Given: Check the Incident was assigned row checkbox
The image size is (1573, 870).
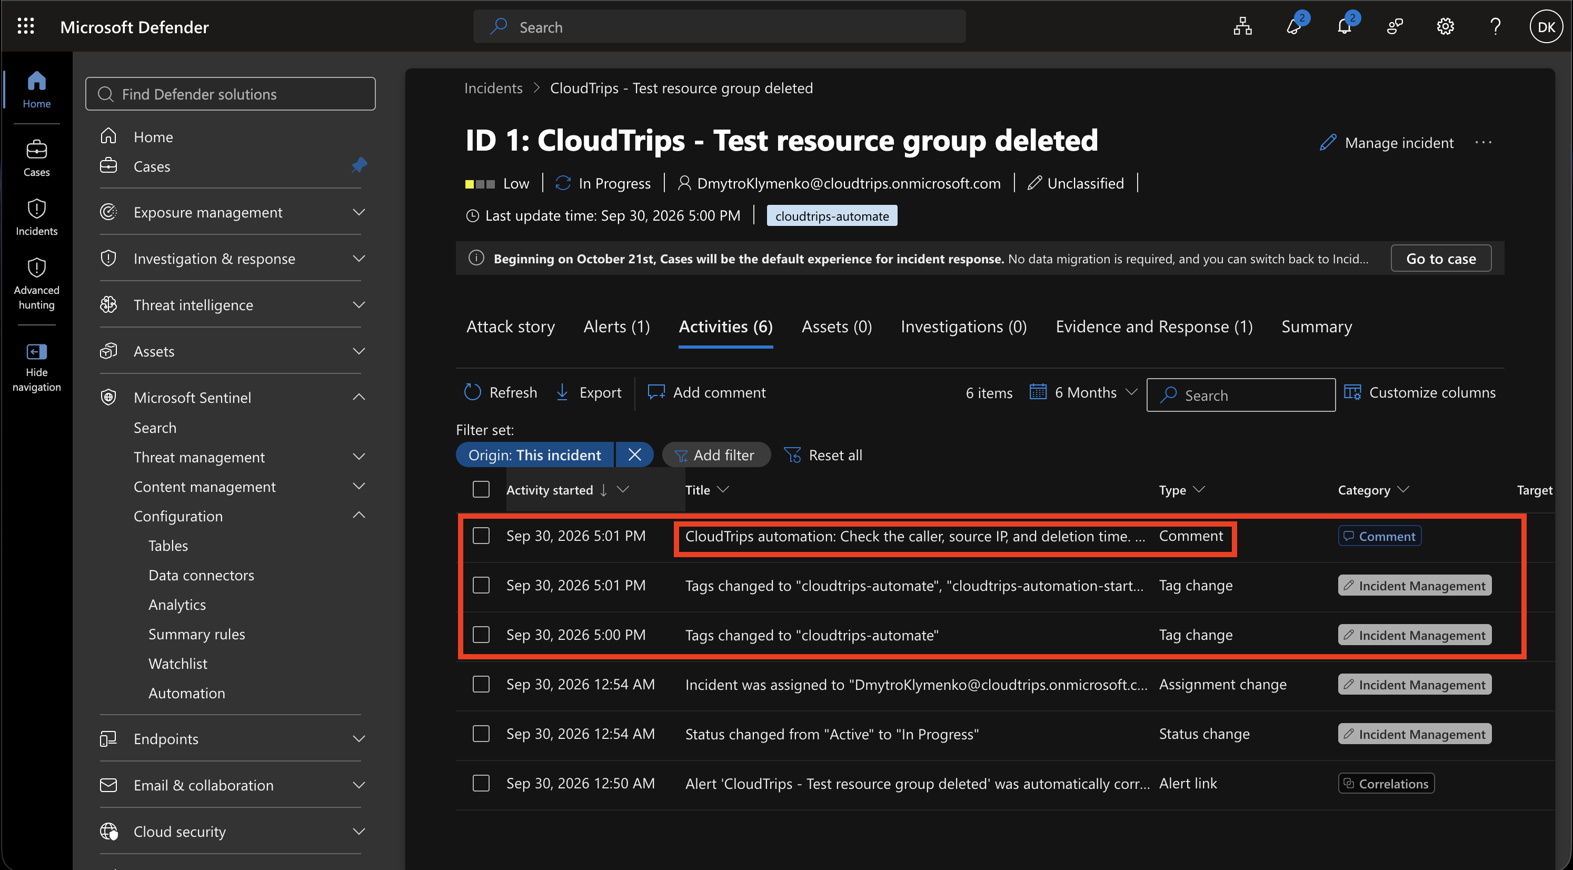Looking at the screenshot, I should pyautogui.click(x=481, y=684).
